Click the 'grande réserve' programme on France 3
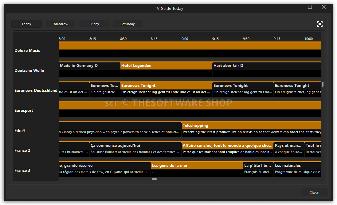Image resolution: width=337 pixels, height=205 pixels. (x=105, y=170)
